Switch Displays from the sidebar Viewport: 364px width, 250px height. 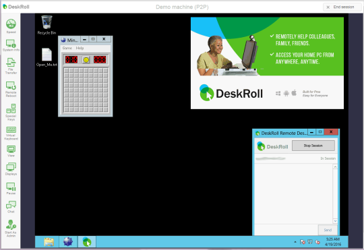(11, 169)
